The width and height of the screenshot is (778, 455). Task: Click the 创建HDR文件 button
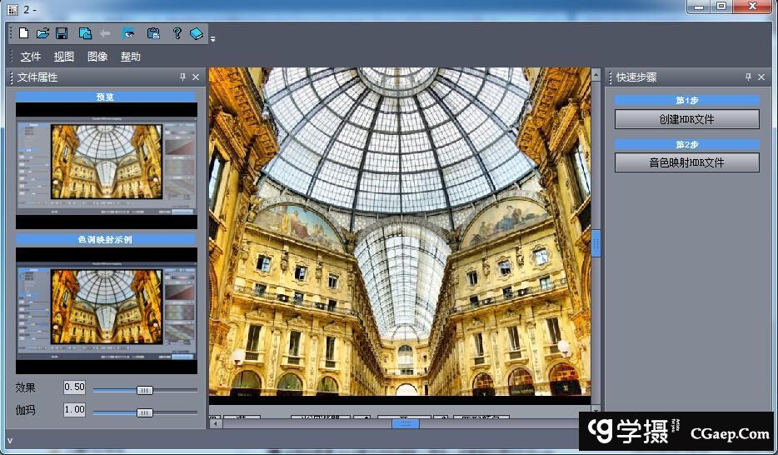click(x=686, y=119)
